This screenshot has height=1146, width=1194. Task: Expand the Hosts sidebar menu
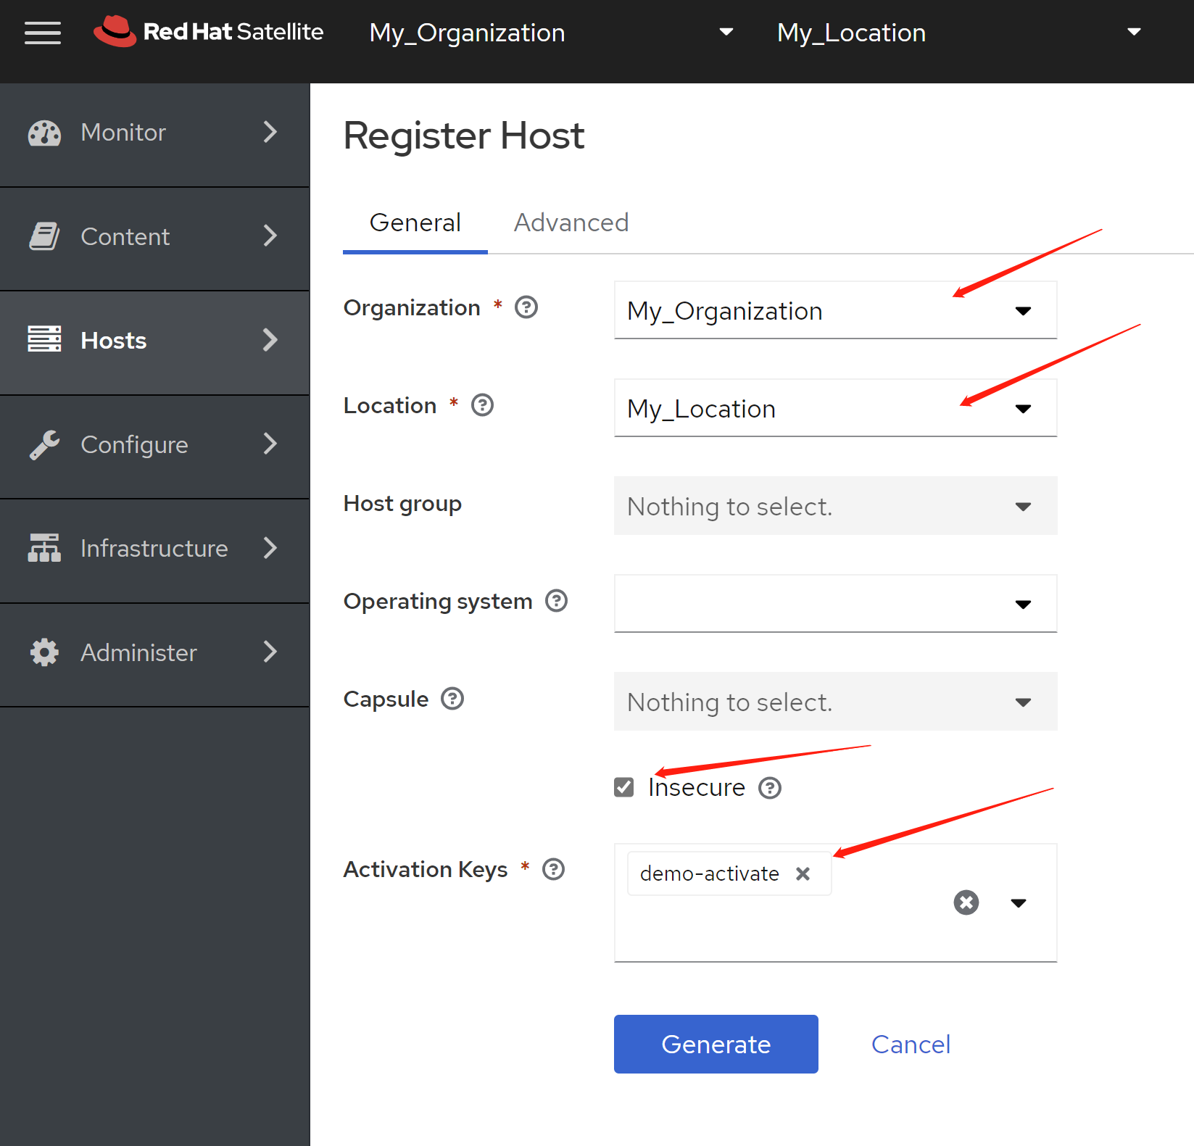click(154, 341)
